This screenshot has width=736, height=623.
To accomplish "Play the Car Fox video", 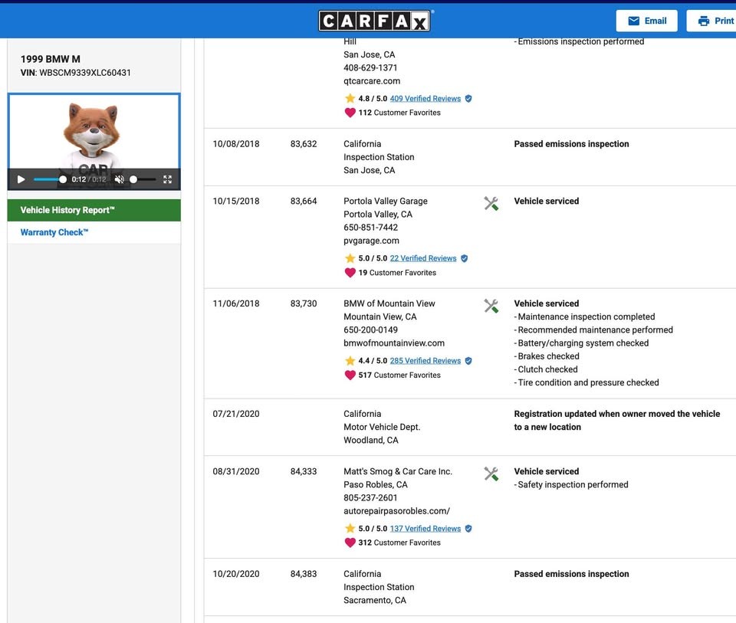I will 21,179.
